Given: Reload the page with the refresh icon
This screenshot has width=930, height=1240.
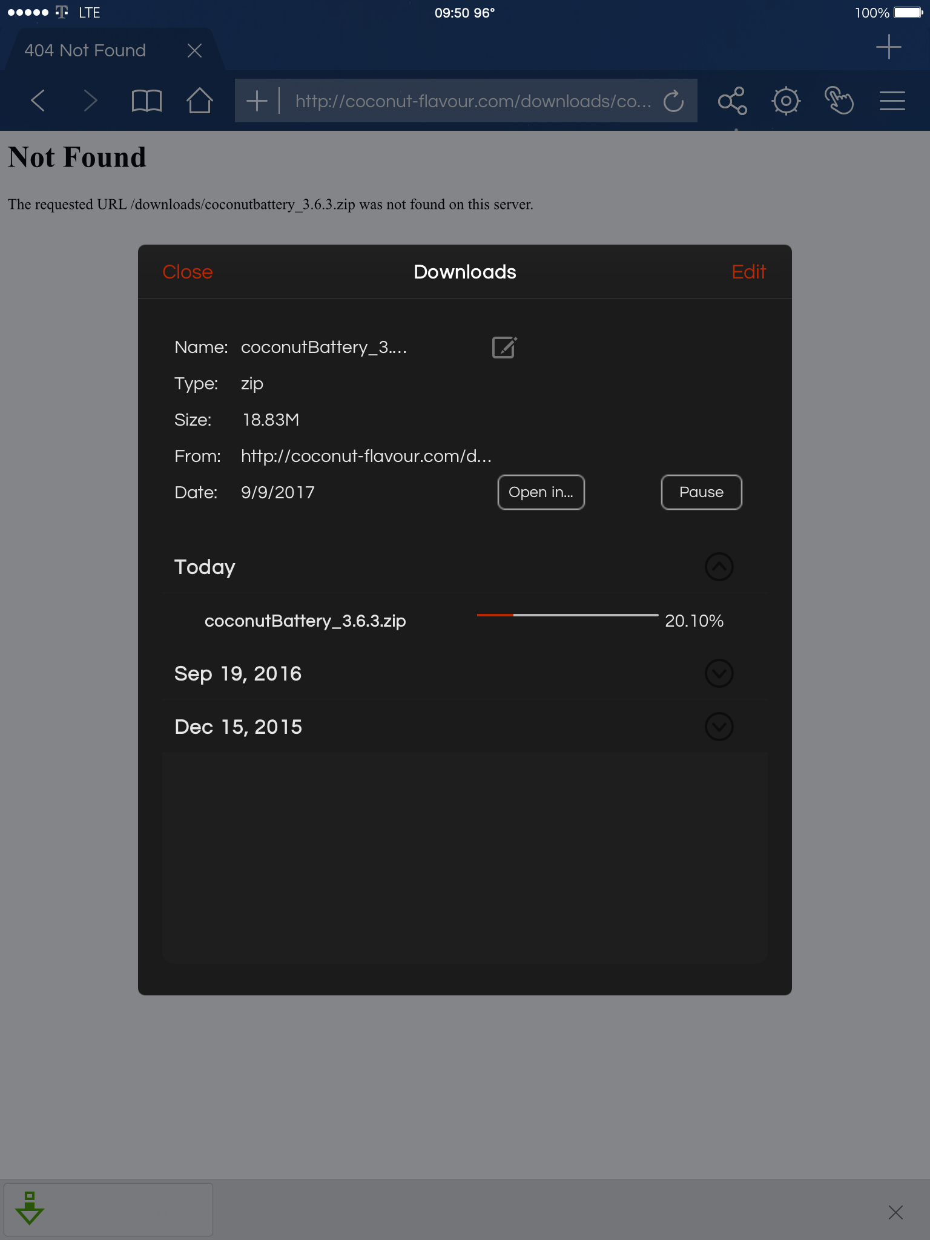Looking at the screenshot, I should [x=673, y=101].
